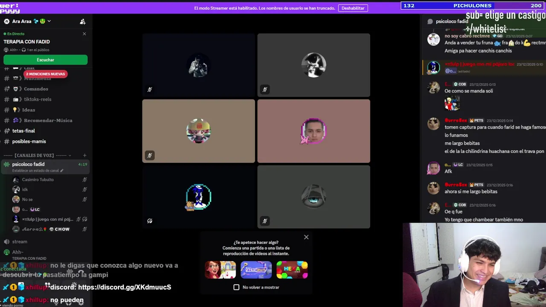546x307 pixels.
Task: Open the Recomendar-Música channel
Action: pyautogui.click(x=45, y=120)
